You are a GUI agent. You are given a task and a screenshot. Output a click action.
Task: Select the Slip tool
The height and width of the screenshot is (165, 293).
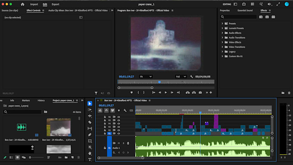90,128
